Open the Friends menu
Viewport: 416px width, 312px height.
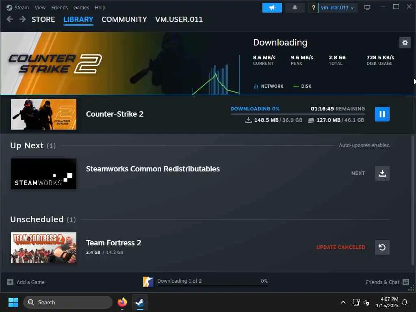[x=59, y=7]
